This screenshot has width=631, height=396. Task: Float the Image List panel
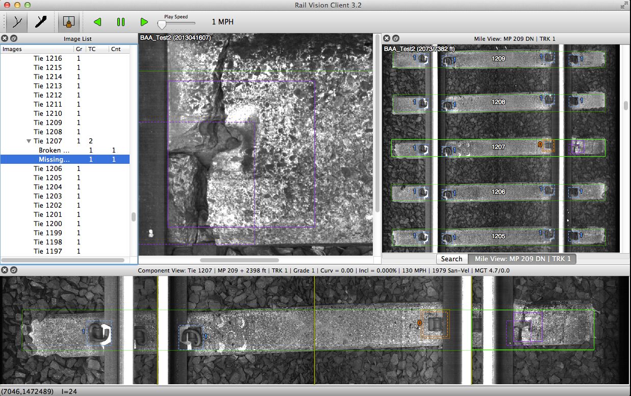(x=14, y=38)
